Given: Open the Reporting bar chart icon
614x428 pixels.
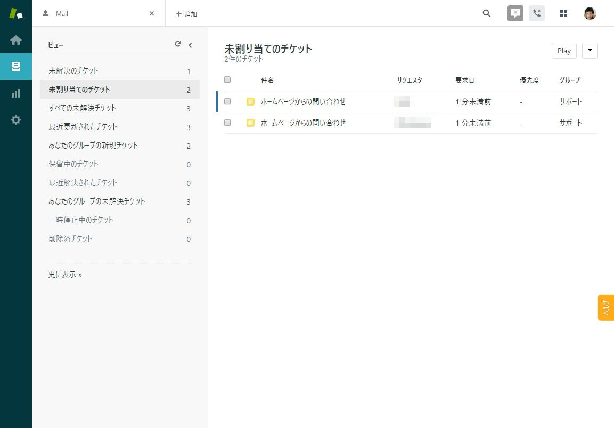Looking at the screenshot, I should [x=16, y=93].
